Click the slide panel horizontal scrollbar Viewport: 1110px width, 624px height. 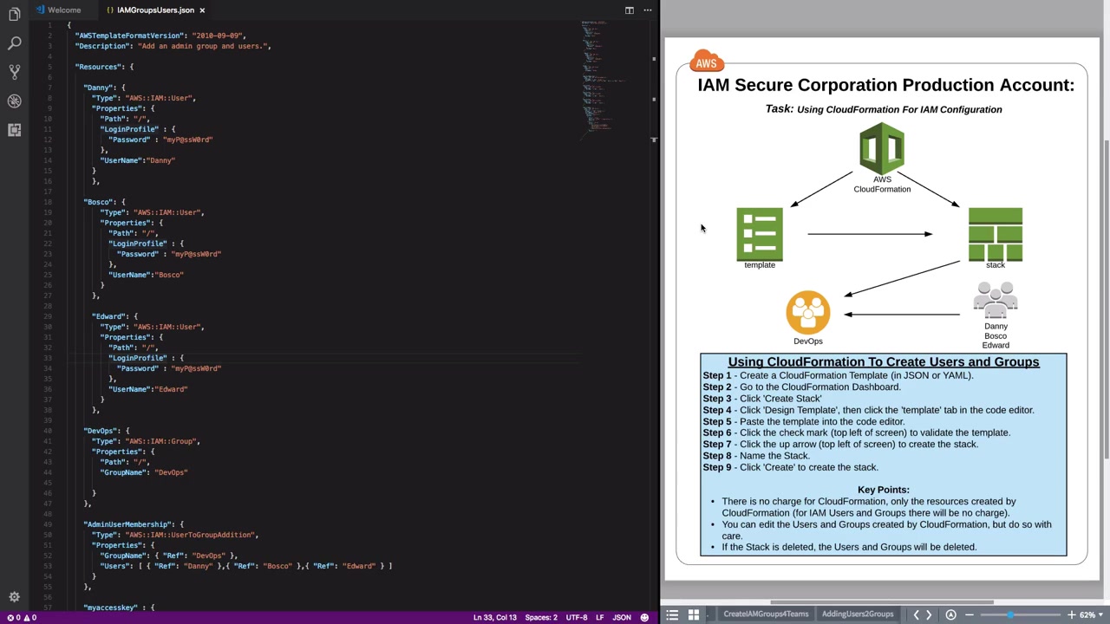882,602
